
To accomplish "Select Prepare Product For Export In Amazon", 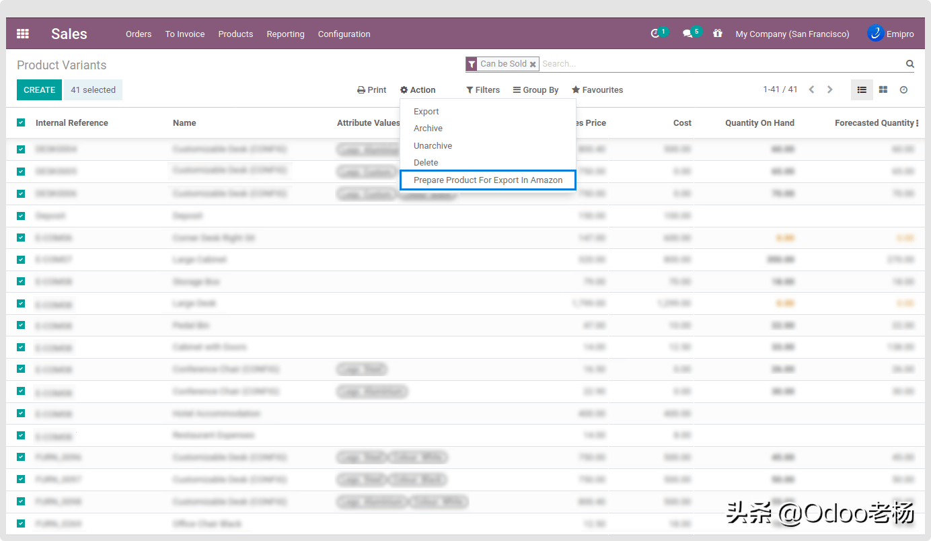I will (488, 180).
